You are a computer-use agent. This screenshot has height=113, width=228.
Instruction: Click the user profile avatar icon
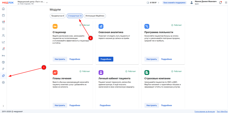click(192, 3)
